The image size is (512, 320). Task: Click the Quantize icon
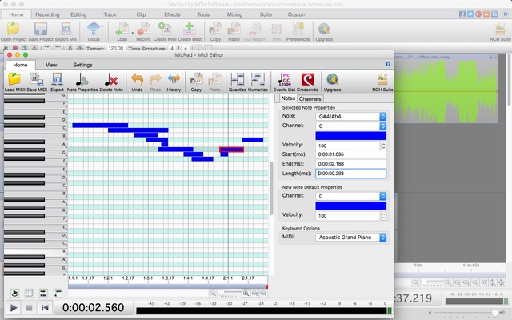237,82
